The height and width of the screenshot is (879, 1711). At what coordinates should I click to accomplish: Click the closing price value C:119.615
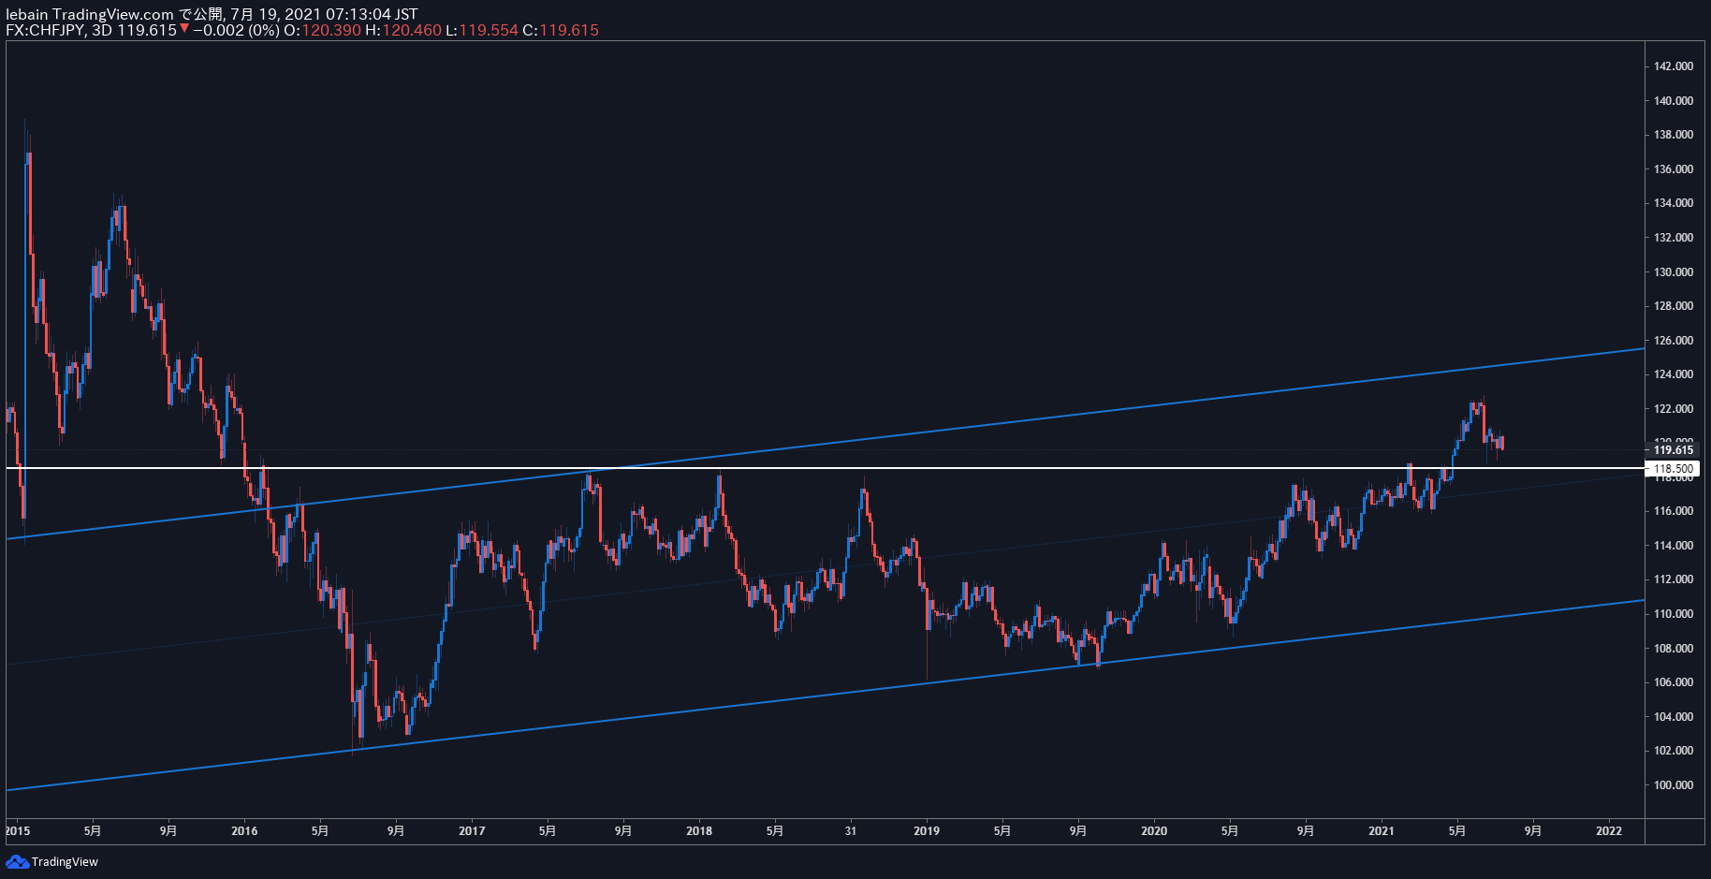(560, 30)
